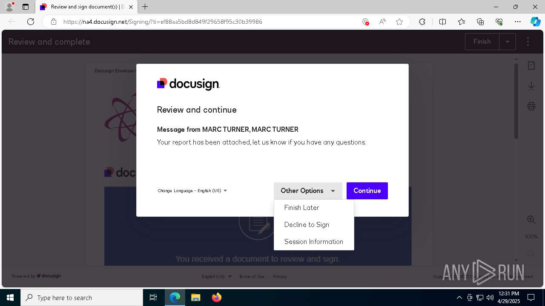Open the Terms of Use link
Screen dimensions: 545x306
tap(252, 276)
